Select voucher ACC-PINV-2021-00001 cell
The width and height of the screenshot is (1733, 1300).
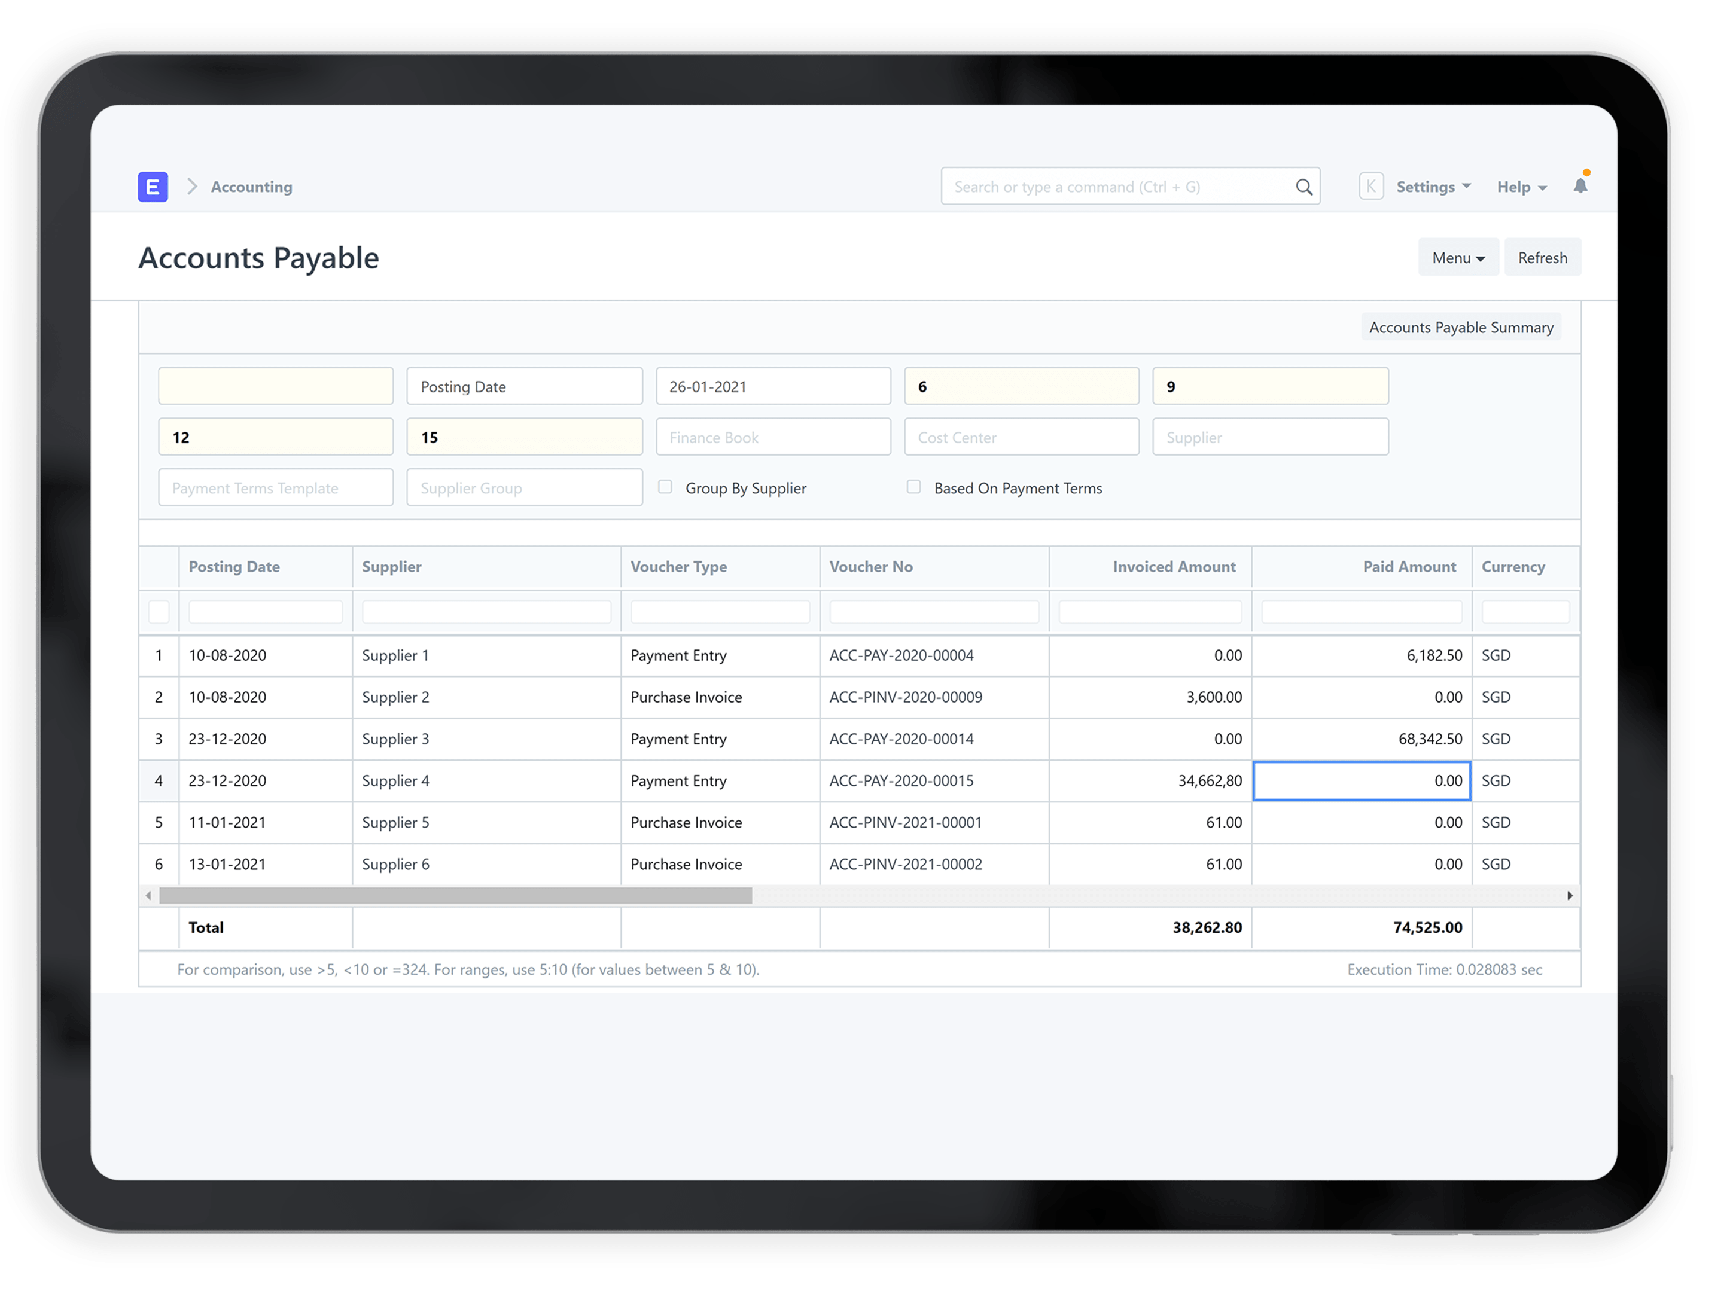coord(934,822)
